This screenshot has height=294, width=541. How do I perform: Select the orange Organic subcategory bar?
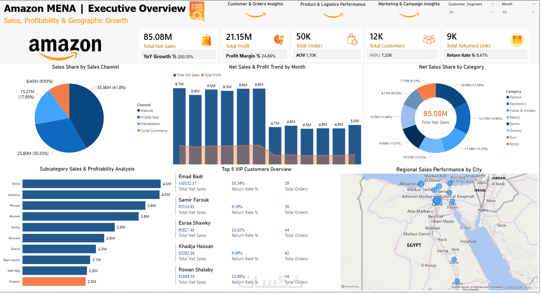coord(54,281)
